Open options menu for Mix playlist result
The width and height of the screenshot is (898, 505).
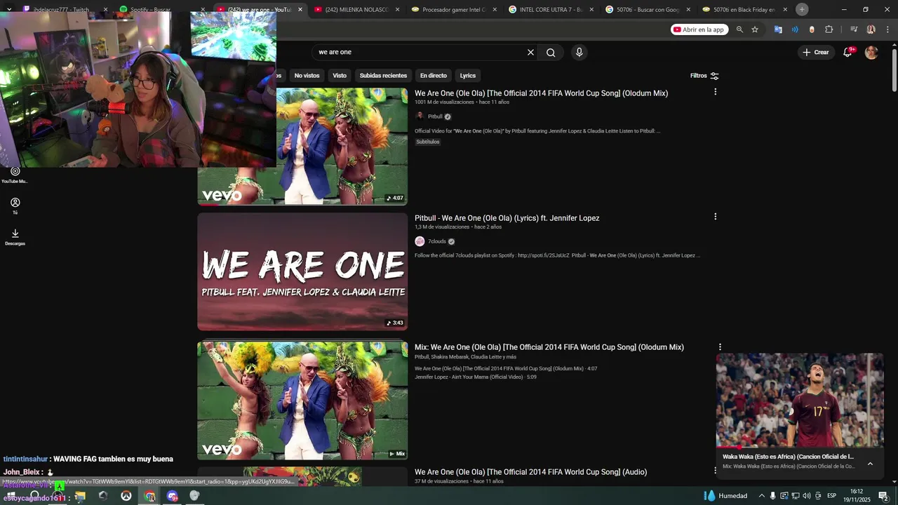point(719,347)
